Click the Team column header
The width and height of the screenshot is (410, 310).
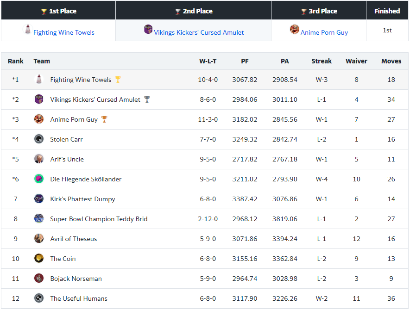point(42,61)
